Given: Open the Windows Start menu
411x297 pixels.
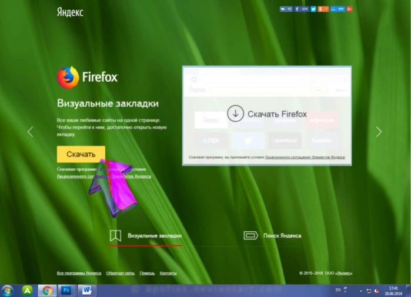Looking at the screenshot, I should coord(7,291).
